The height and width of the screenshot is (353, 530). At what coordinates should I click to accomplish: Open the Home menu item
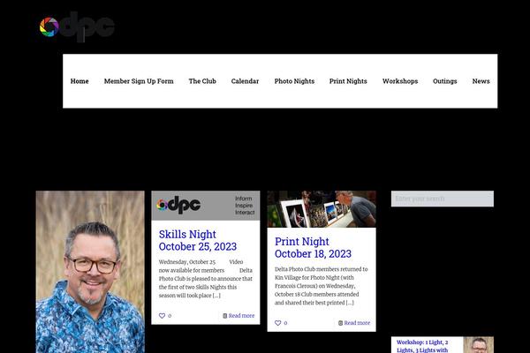point(79,81)
